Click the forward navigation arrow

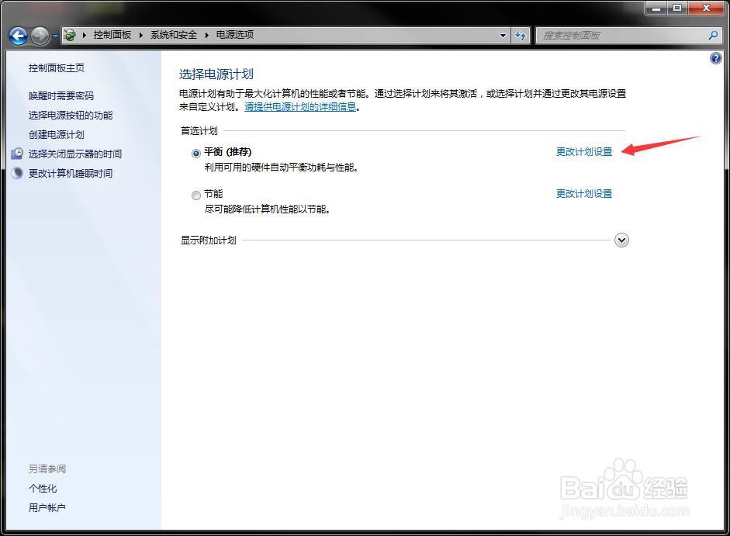pyautogui.click(x=39, y=35)
